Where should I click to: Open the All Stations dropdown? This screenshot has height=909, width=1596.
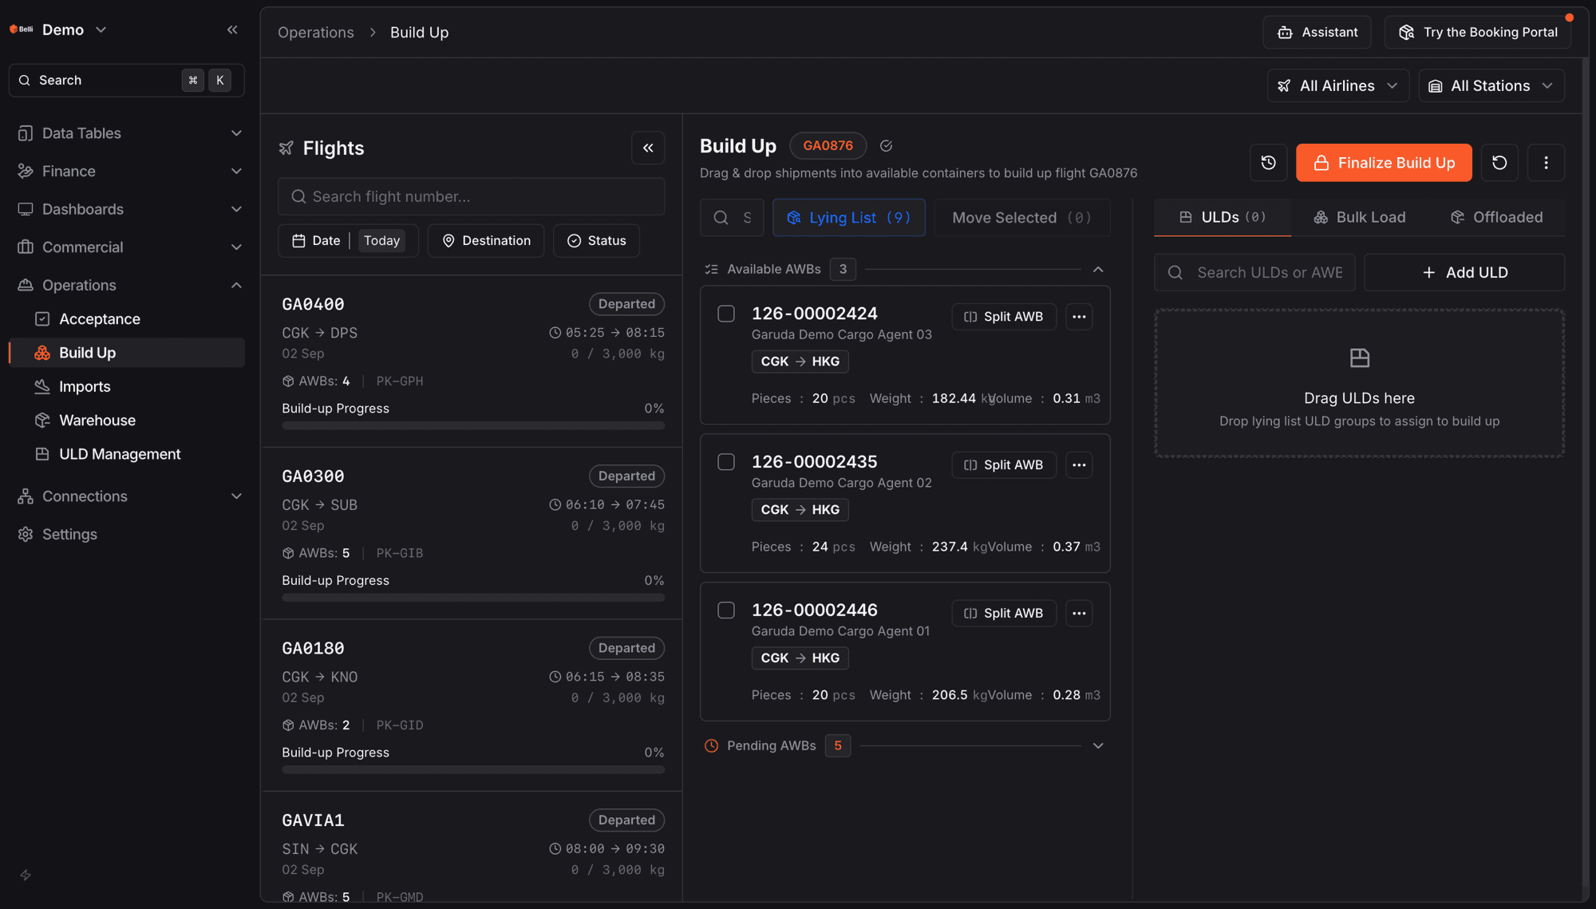(1491, 86)
